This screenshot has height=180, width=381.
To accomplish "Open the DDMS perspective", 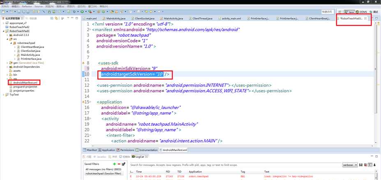I will (361, 12).
